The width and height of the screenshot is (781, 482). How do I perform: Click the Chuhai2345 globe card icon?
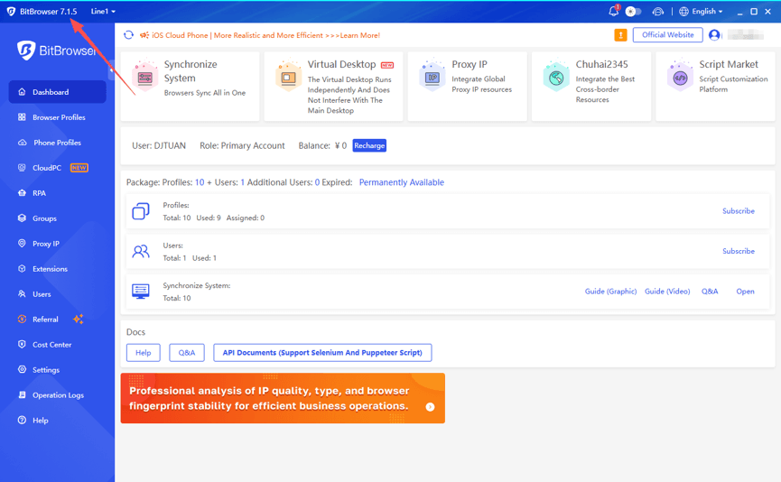point(556,77)
